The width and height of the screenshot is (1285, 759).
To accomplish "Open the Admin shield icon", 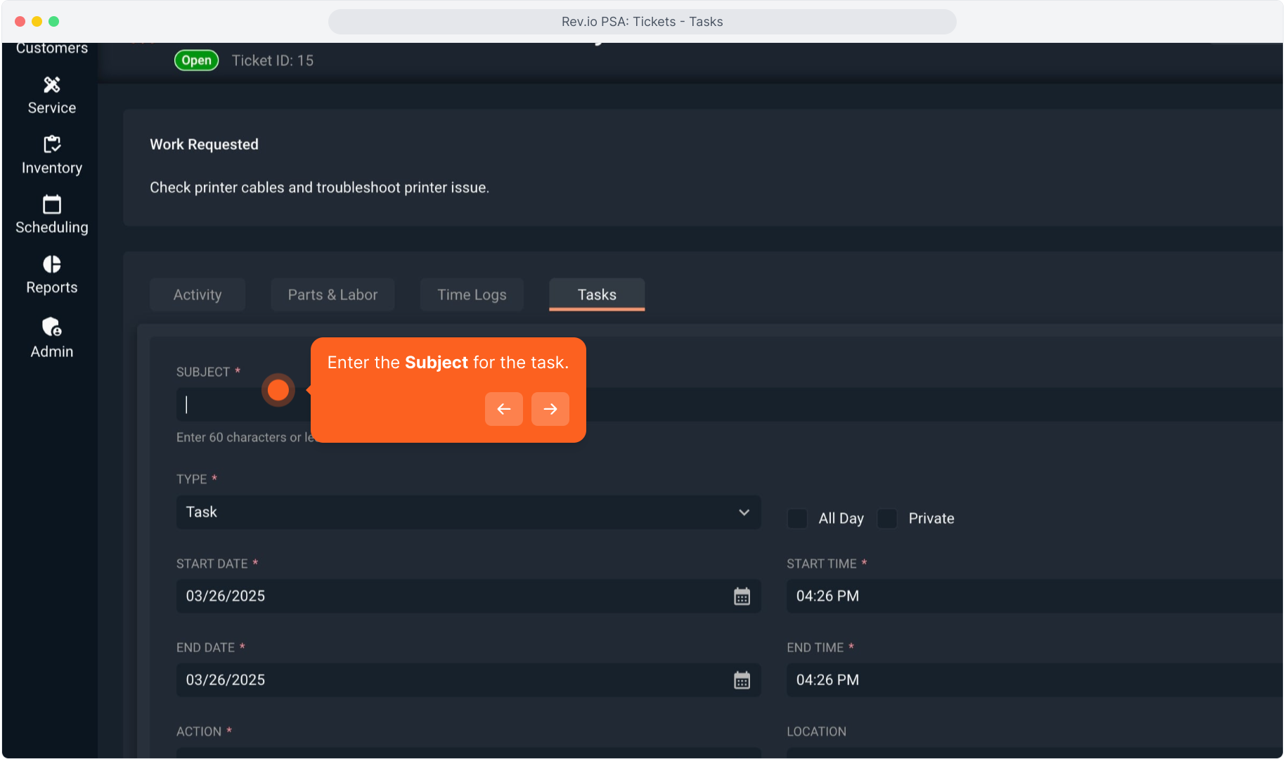I will click(x=51, y=327).
